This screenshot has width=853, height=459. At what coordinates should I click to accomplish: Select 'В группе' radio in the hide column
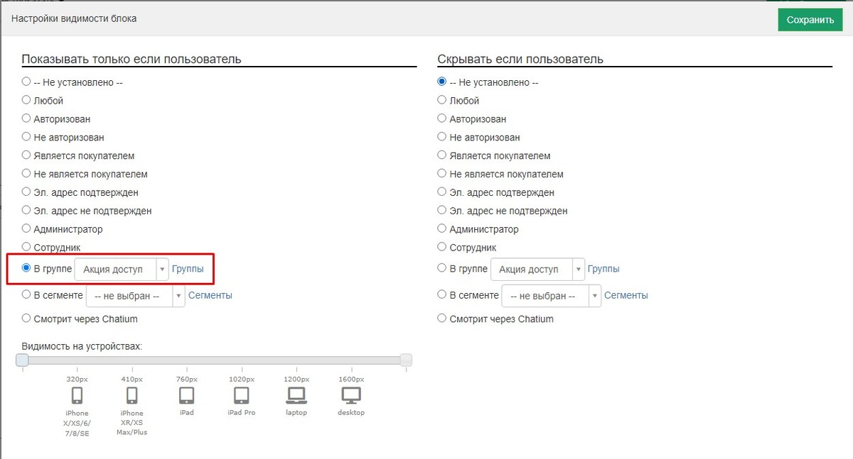pyautogui.click(x=442, y=268)
